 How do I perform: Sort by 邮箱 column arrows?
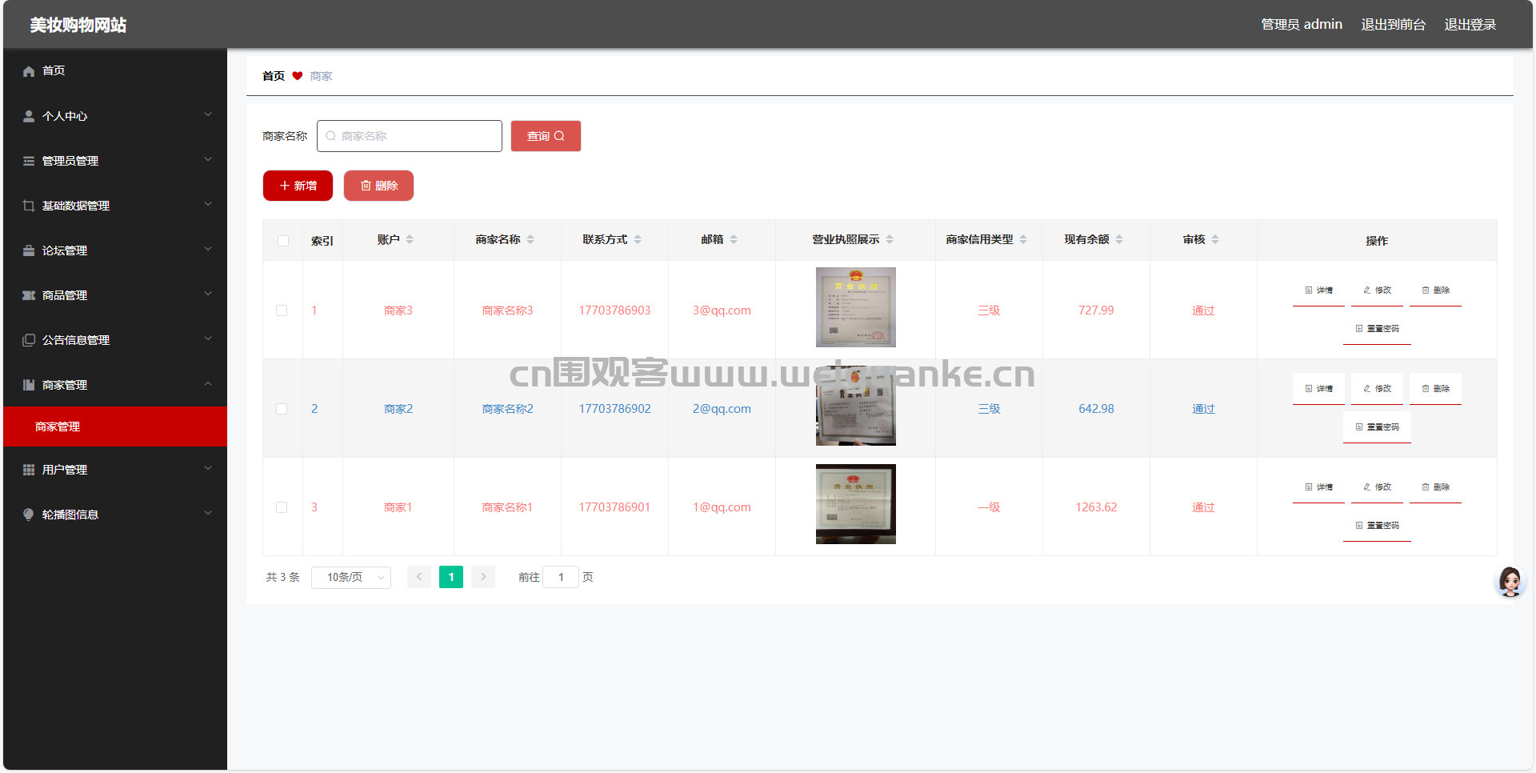click(x=734, y=239)
